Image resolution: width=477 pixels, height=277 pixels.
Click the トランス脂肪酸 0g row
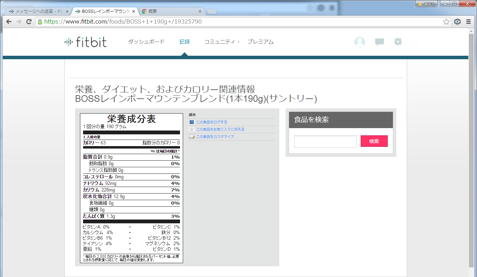click(x=134, y=170)
